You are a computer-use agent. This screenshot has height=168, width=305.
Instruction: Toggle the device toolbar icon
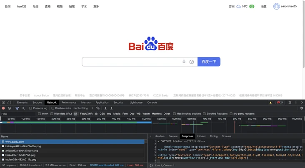pos(9,103)
